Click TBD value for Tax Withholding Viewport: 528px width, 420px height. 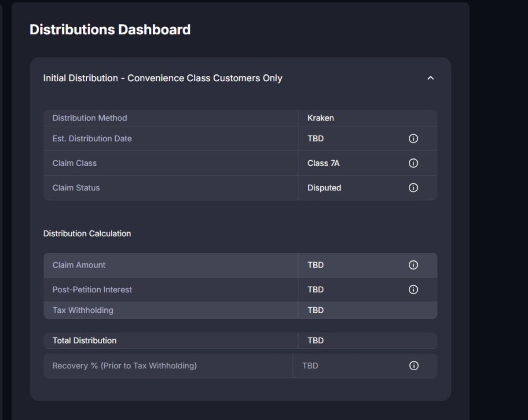315,310
